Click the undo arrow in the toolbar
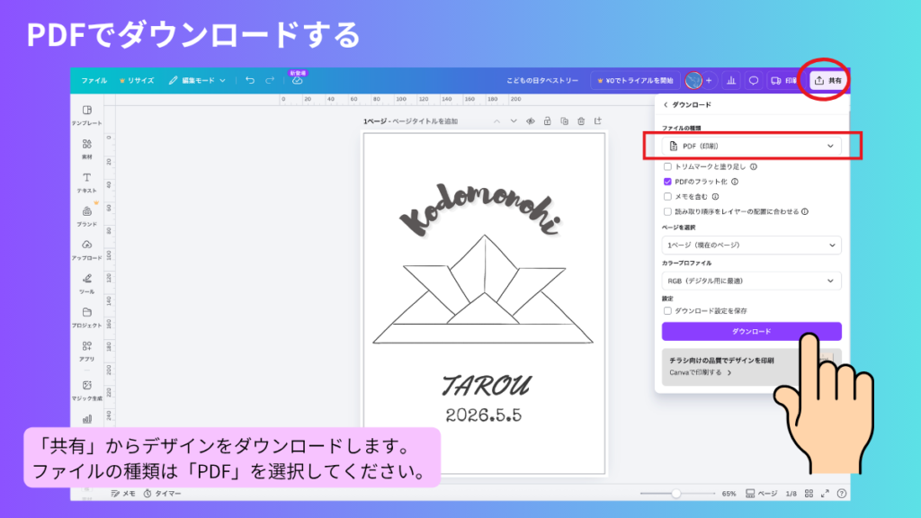 (x=250, y=80)
